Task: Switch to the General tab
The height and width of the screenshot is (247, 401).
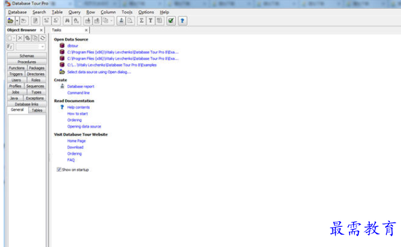Action: coord(17,110)
